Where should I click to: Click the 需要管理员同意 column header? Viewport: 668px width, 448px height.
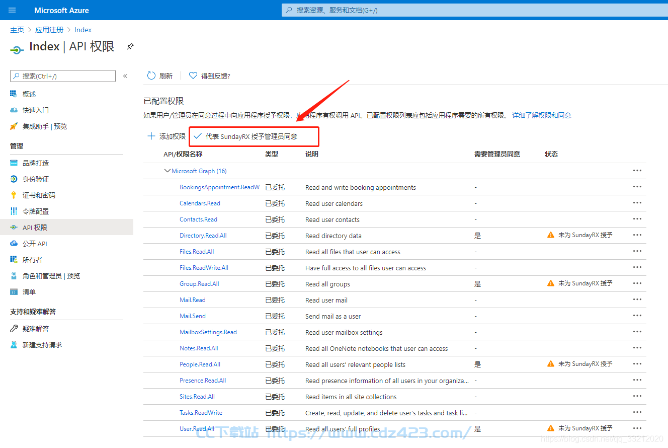[x=497, y=154]
